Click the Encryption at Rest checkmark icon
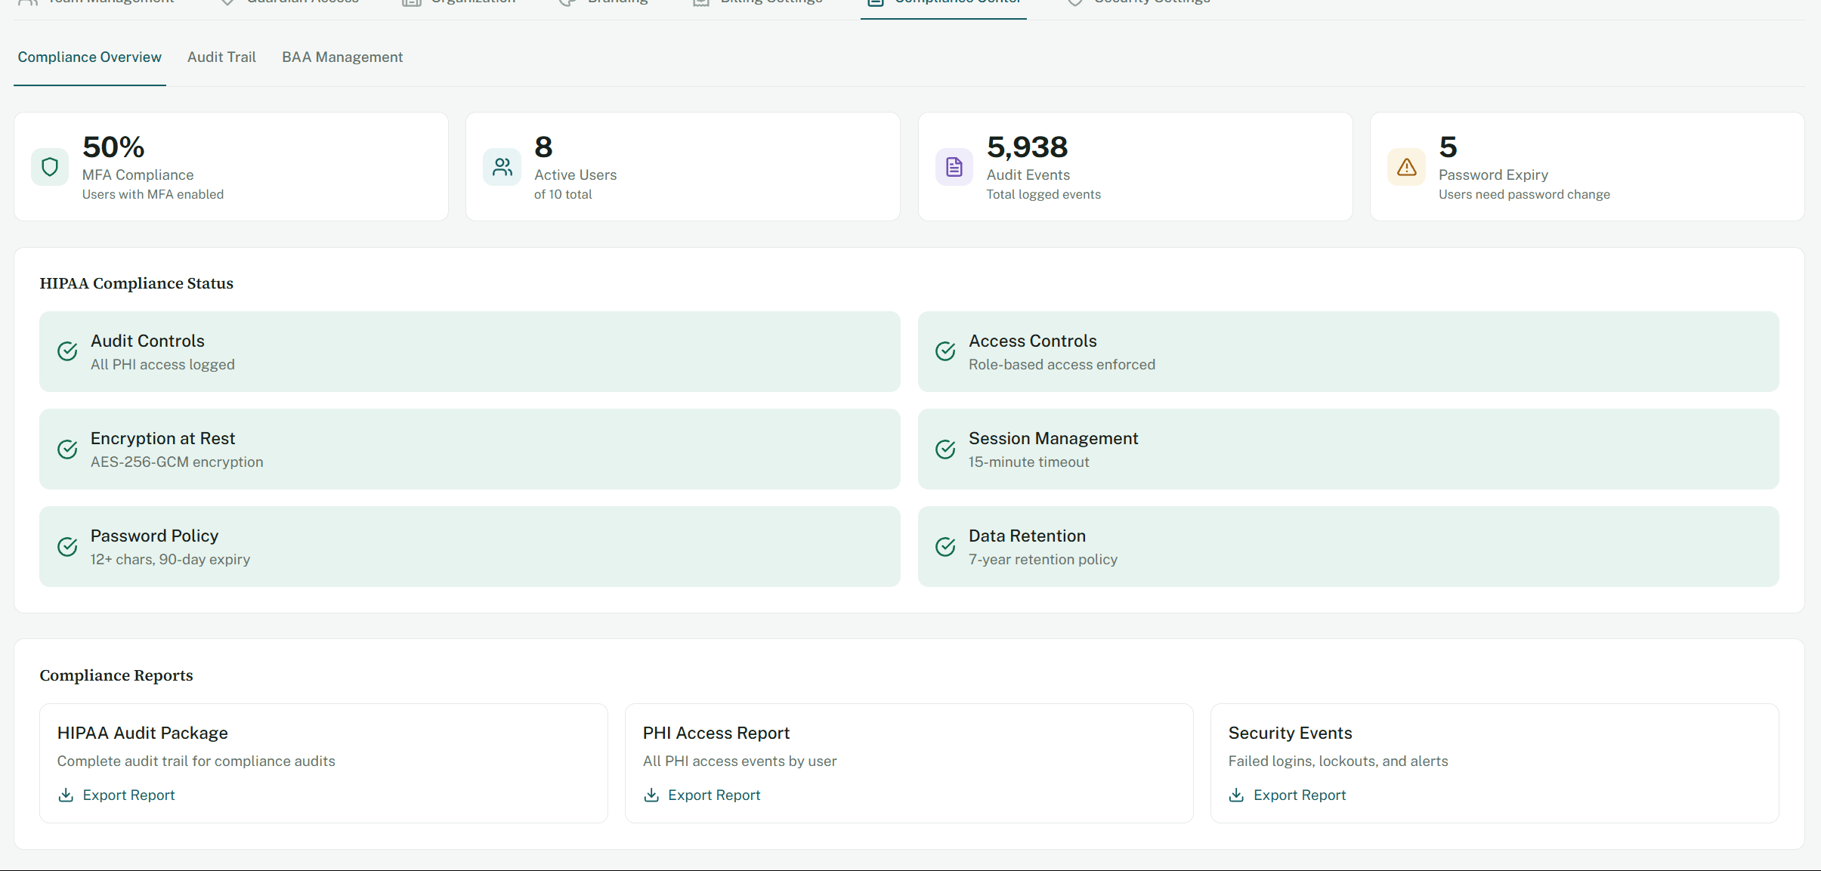This screenshot has height=871, width=1821. [67, 449]
